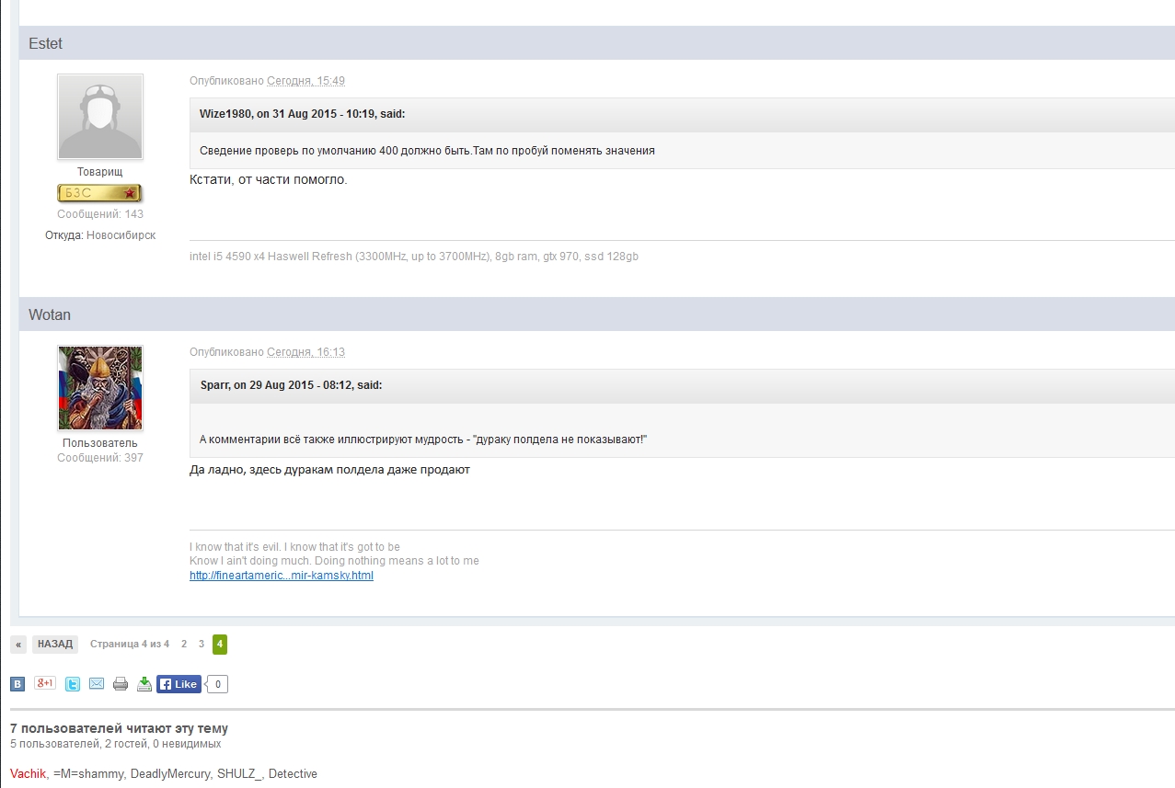Open DeadlyMercury's user profile
This screenshot has width=1175, height=788.
click(x=170, y=774)
